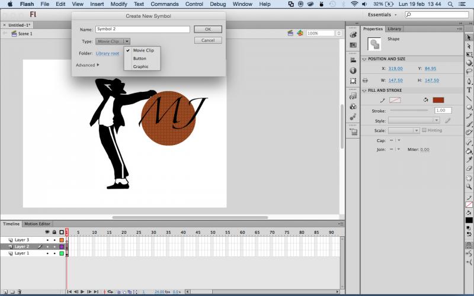
Task: Click the symbol Name text field
Action: [x=142, y=29]
